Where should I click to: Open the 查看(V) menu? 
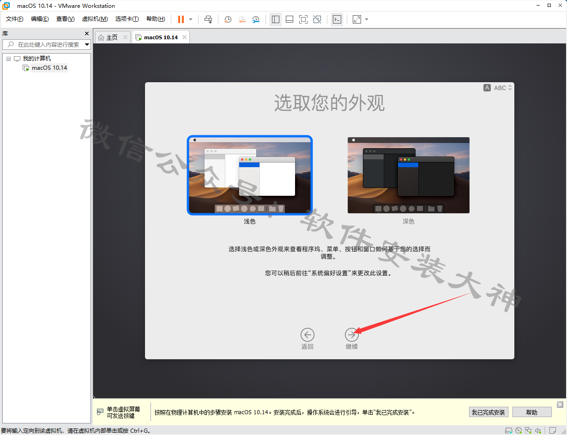coord(65,19)
